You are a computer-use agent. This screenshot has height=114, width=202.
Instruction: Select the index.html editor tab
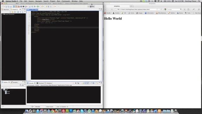click(x=32, y=9)
